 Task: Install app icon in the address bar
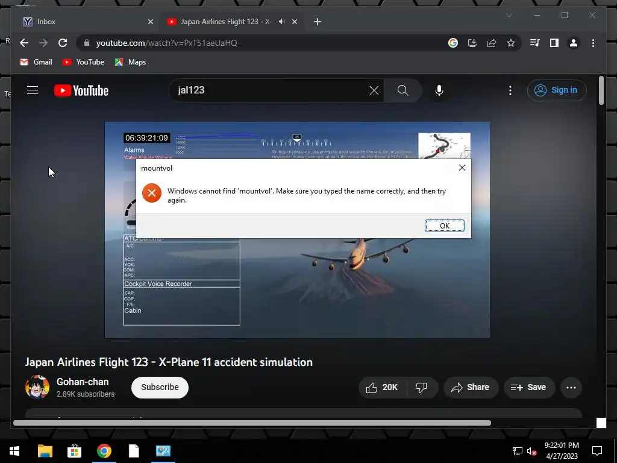coord(472,43)
